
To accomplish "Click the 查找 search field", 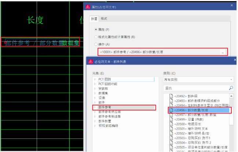I will tap(196, 88).
